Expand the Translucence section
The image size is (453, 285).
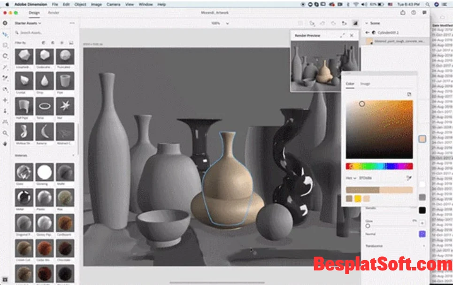coord(425,245)
